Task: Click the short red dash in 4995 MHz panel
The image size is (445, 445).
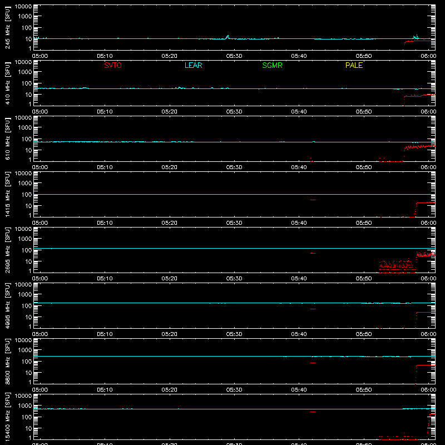Action: [313, 309]
